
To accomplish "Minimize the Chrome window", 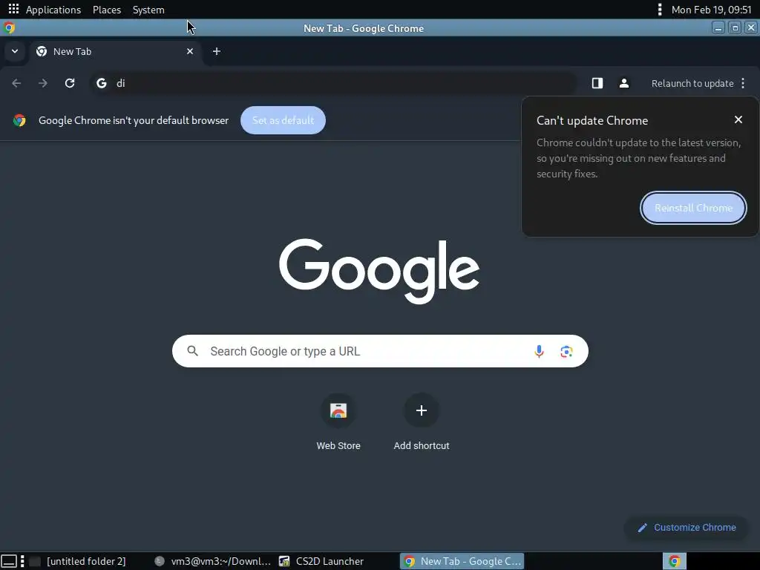I will coord(718,28).
